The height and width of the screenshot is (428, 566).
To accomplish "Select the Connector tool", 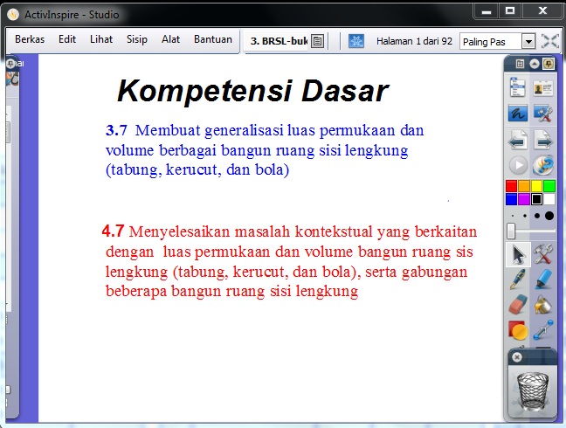I will click(544, 330).
